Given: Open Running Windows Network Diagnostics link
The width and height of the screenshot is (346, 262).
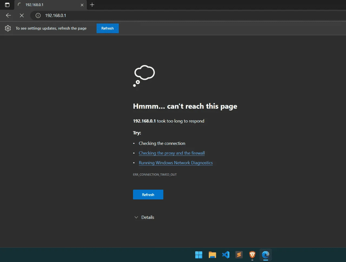Looking at the screenshot, I should 176,163.
